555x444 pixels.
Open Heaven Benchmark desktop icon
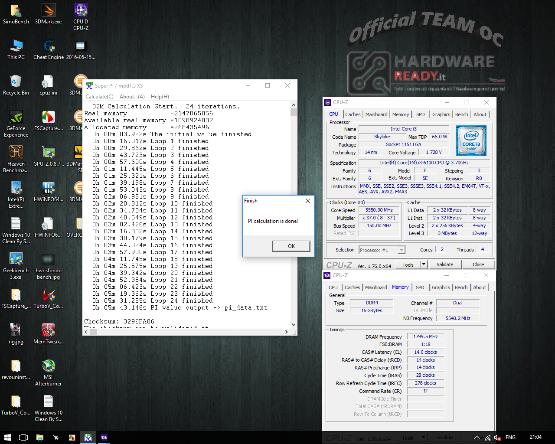pos(16,159)
